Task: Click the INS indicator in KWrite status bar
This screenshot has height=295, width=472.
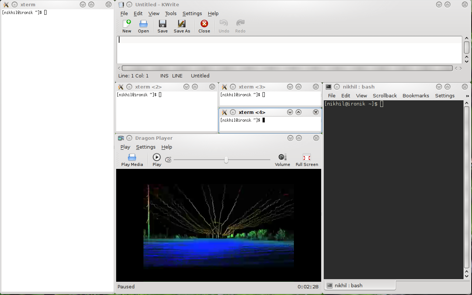Action: (x=164, y=76)
